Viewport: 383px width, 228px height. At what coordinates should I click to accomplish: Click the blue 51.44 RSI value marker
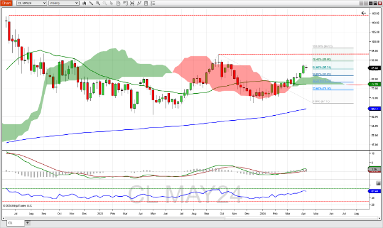click(374, 191)
